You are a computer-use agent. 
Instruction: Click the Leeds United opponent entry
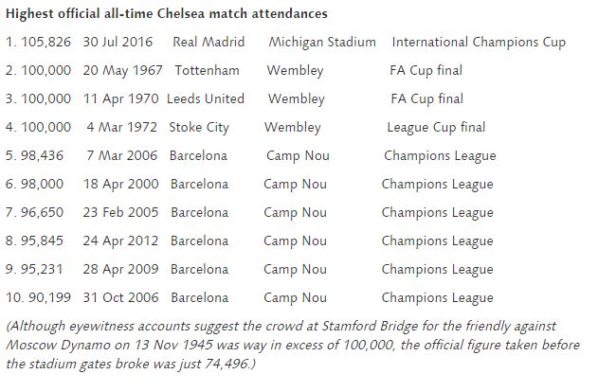point(206,98)
